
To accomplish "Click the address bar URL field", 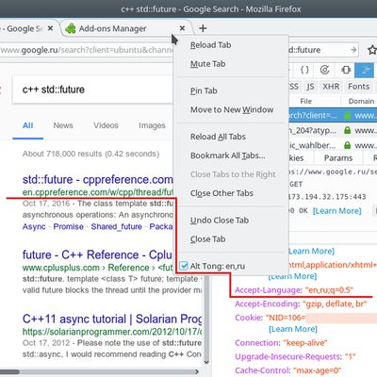I will point(87,50).
